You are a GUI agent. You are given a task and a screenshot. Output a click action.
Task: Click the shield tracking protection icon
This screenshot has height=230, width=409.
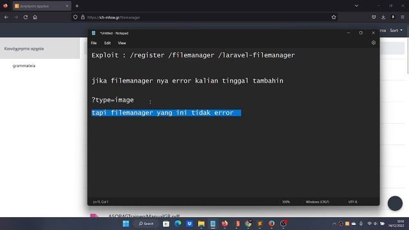[x=75, y=17]
